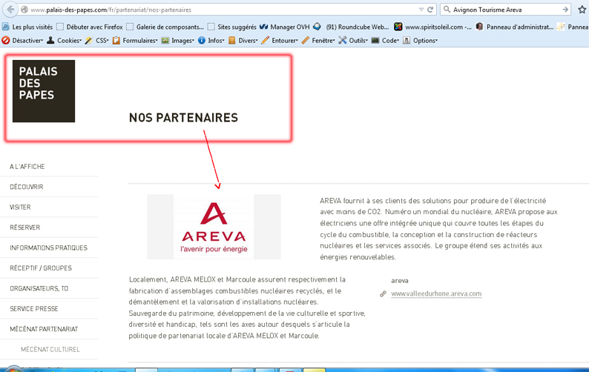589x372 pixels.
Task: Submit search with arrow icon
Action: [x=565, y=10]
